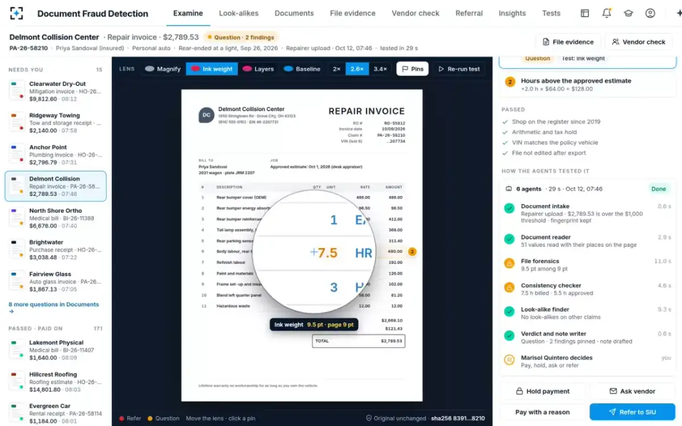Click the Fairview Glass document icon
This screenshot has height=426, width=682.
pos(16,281)
